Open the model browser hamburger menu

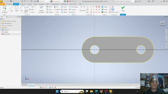pyautogui.click(x=20, y=17)
